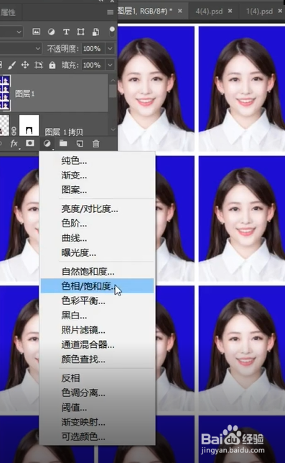The width and height of the screenshot is (285, 463).
Task: Select the 图层1 layer name
Action: [25, 94]
